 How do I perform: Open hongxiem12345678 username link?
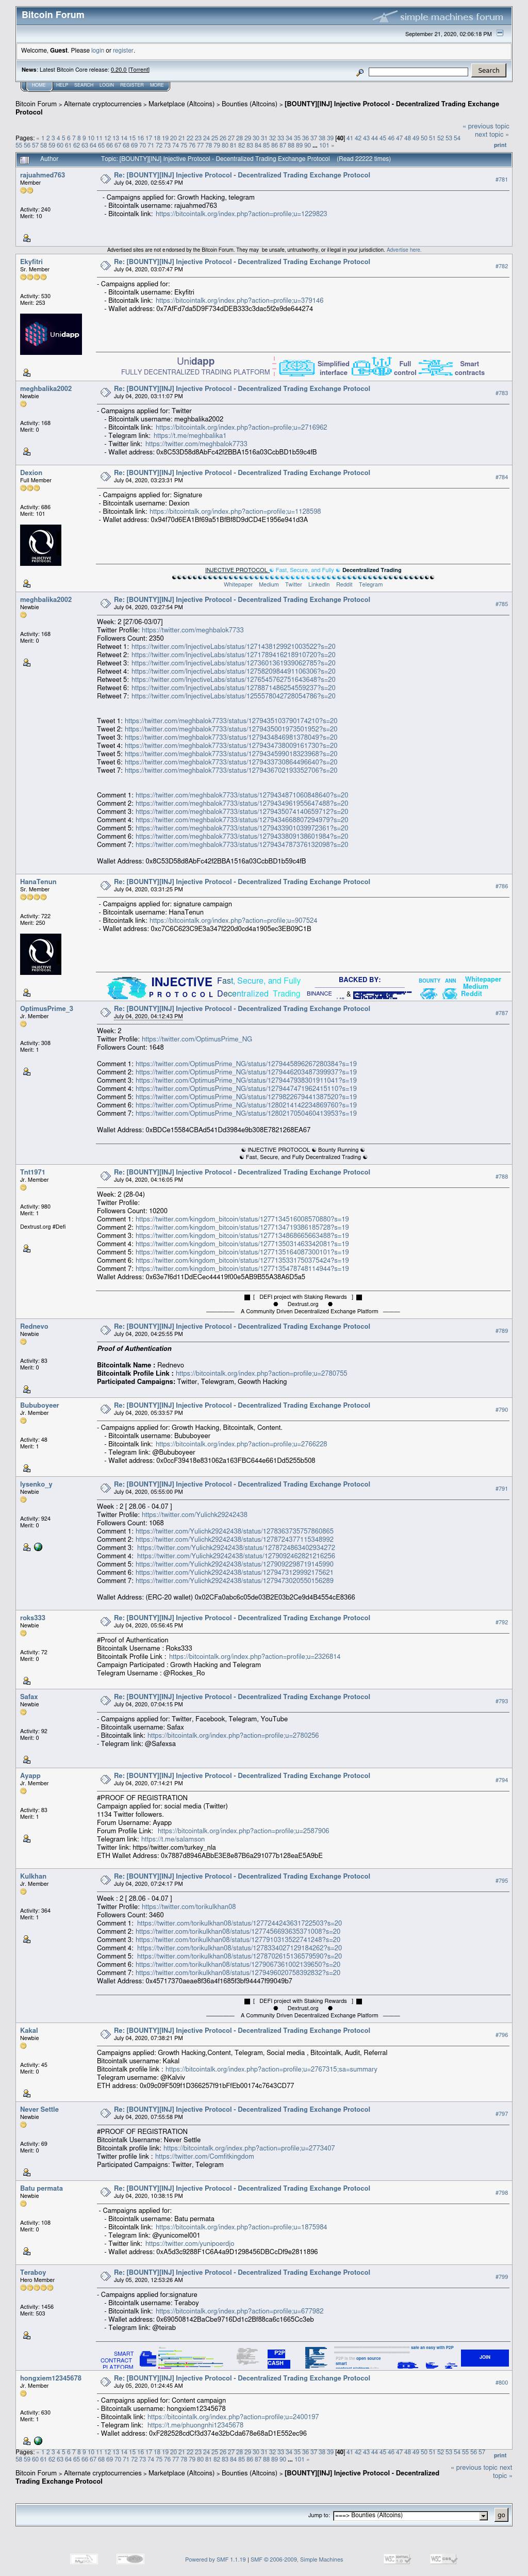click(50, 2379)
